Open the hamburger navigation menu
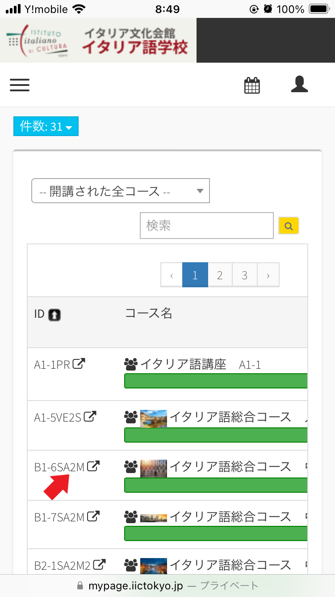The width and height of the screenshot is (335, 597). coord(20,85)
